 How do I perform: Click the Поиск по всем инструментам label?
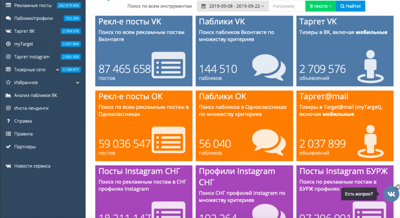click(x=160, y=6)
